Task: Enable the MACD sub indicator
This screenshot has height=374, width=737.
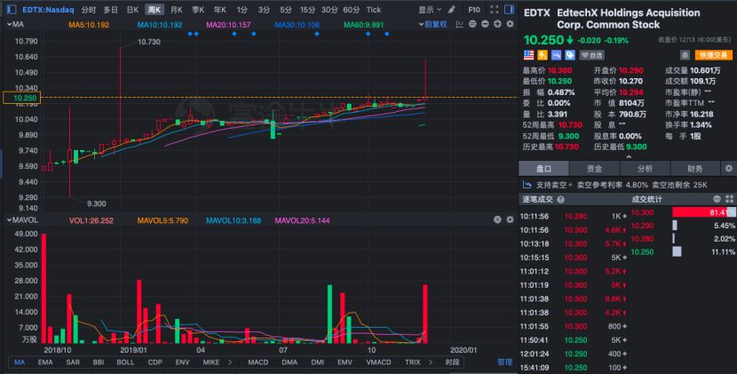Action: click(258, 362)
